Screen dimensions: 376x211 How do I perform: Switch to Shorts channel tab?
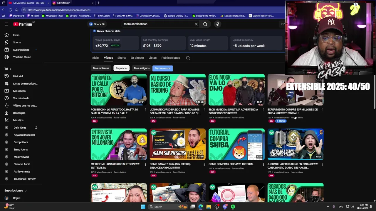pos(122,58)
